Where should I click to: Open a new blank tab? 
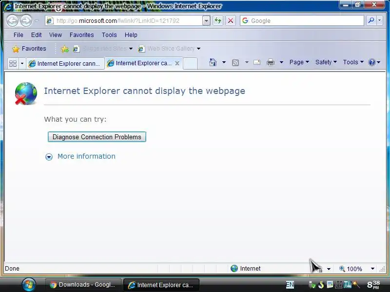(190, 63)
